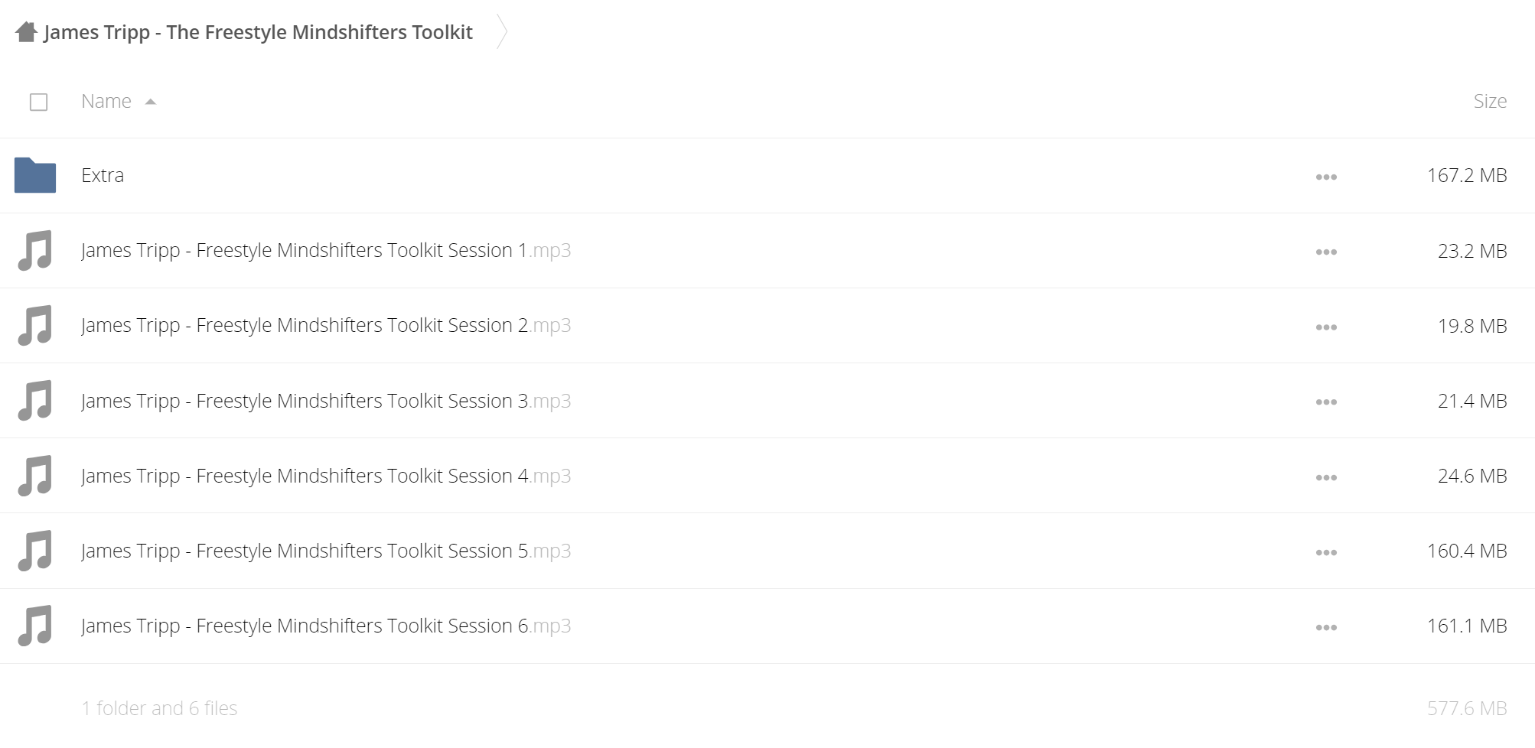This screenshot has width=1535, height=748.
Task: Open Freestyle Mindshifters Toolkit Session 4.mp3
Action: click(x=326, y=476)
